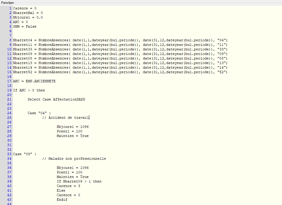The height and width of the screenshot is (205, 282).
Task: Click '// Maladie non professionnelle' comment
Action: (74, 159)
